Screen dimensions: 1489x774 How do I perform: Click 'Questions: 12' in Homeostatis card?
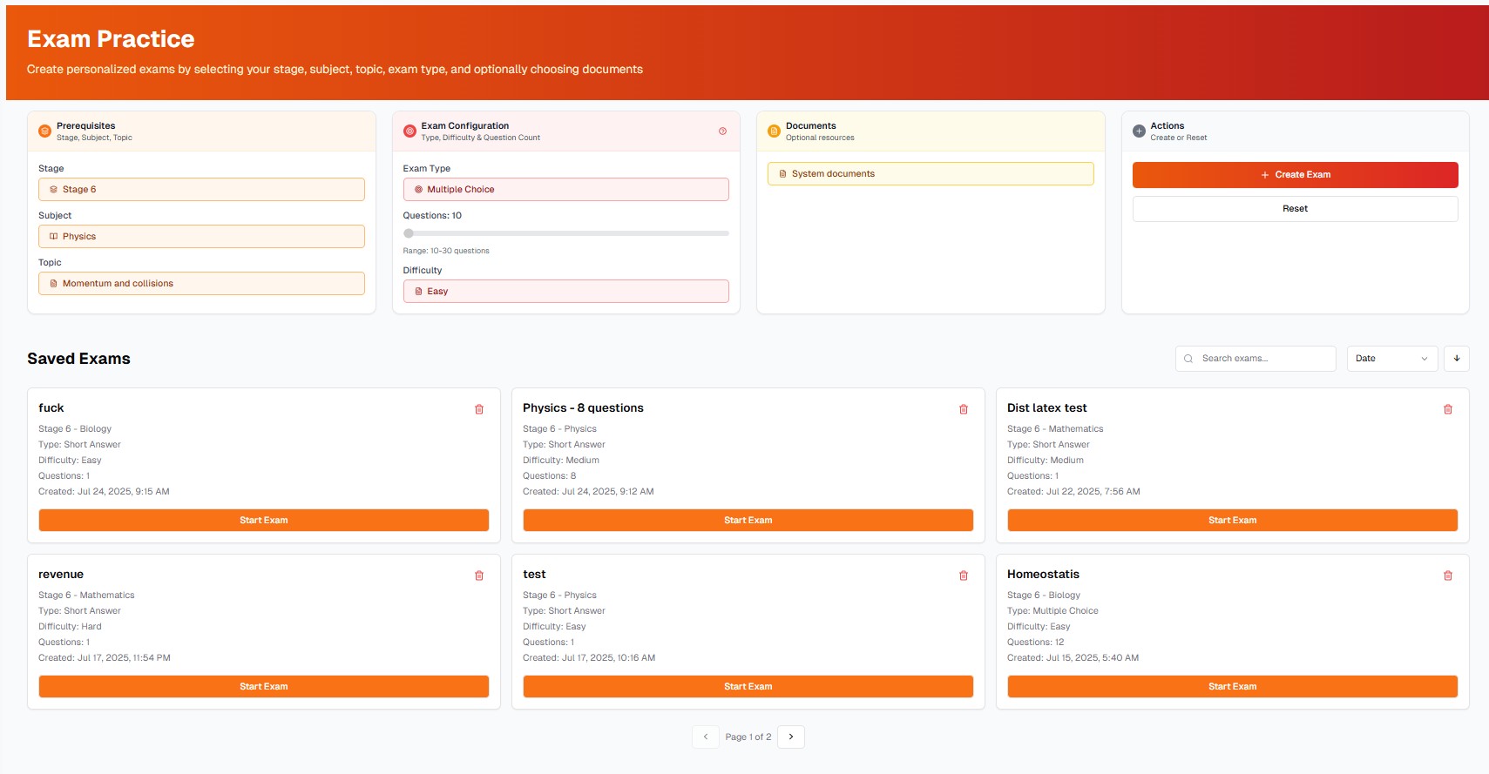pos(1035,643)
